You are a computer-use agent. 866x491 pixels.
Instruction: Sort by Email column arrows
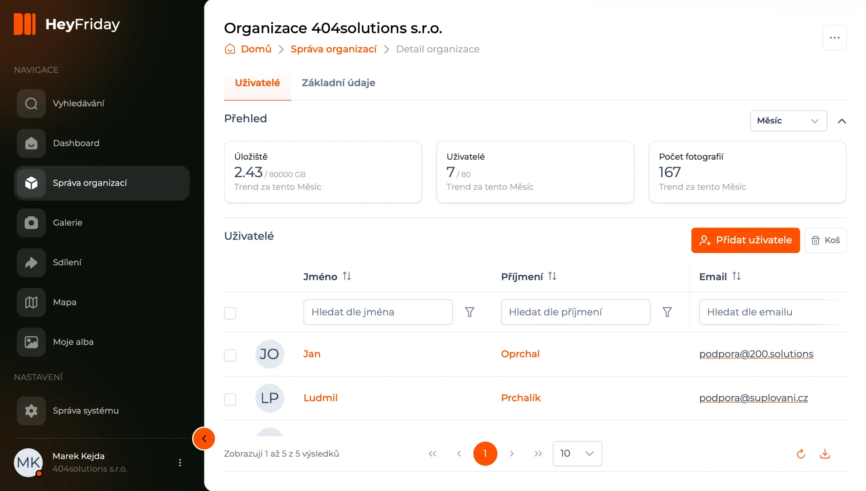(736, 276)
